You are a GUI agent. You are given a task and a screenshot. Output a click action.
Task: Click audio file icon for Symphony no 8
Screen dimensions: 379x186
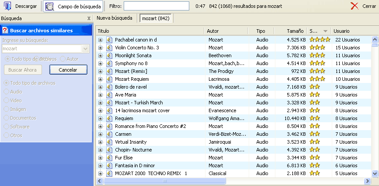109,64
